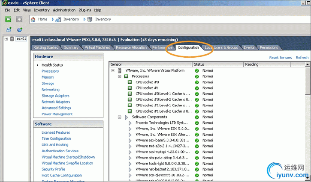311x182 pixels.
Task: Open Time Configuration settings
Action: tap(56, 138)
